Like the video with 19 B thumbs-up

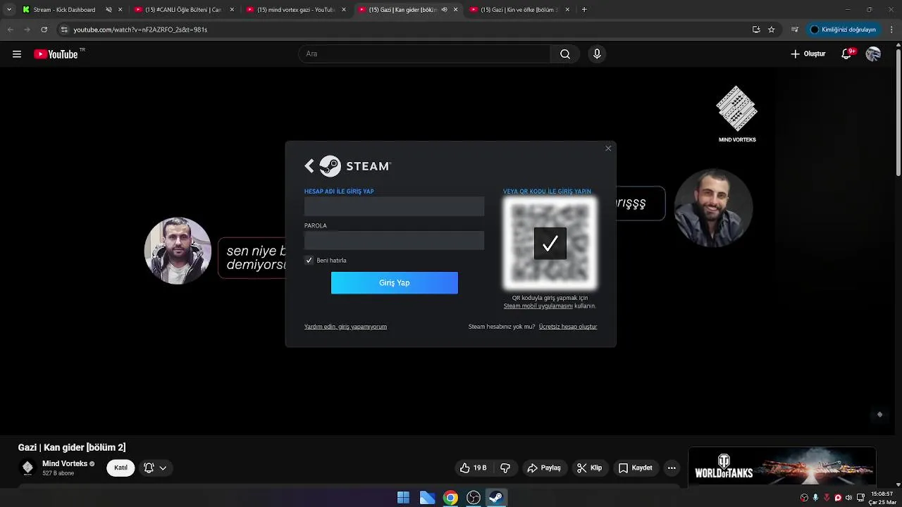474,468
